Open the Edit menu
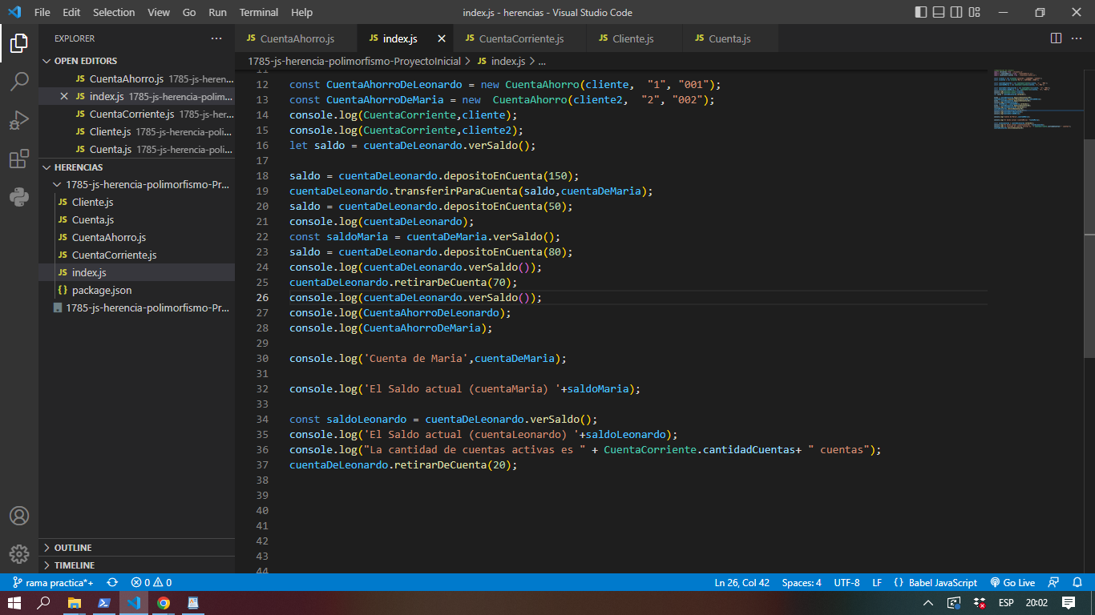The width and height of the screenshot is (1095, 615). [71, 12]
